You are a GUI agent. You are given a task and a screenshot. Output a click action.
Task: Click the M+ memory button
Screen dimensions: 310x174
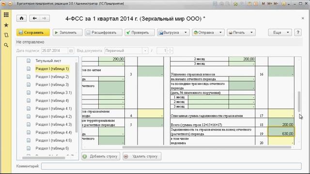tap(270, 3)
